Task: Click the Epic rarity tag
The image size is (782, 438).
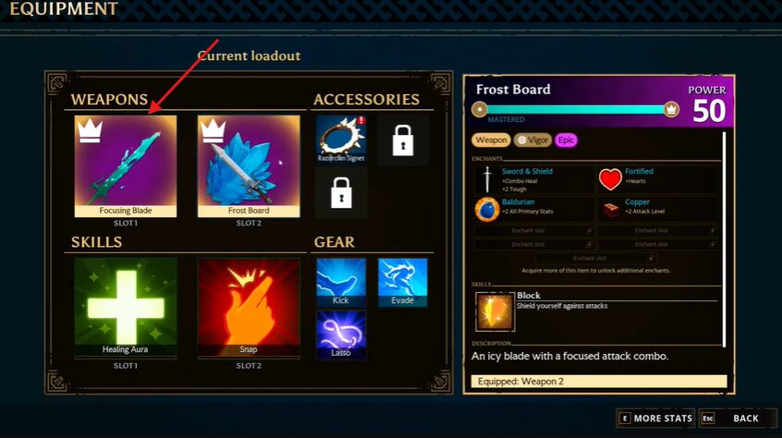Action: [566, 140]
